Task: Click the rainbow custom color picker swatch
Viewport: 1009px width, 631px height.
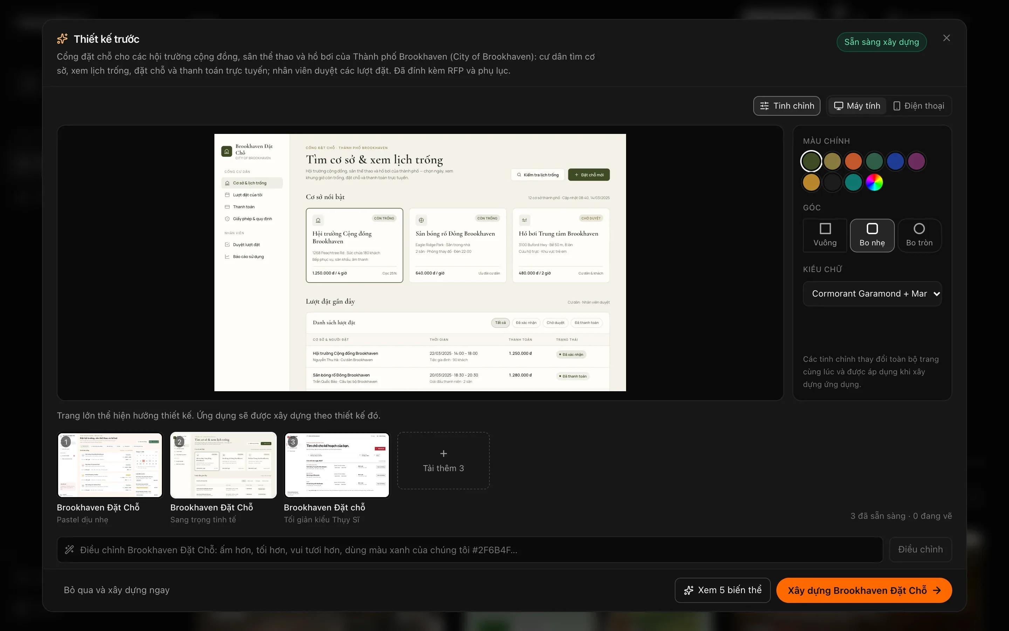Action: pos(874,182)
